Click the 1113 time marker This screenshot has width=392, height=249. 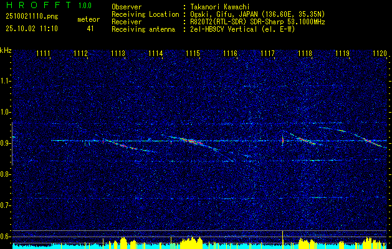(x=118, y=54)
